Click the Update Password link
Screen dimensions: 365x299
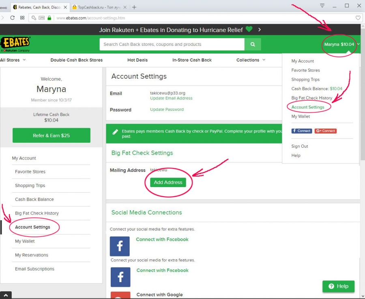coord(167,110)
